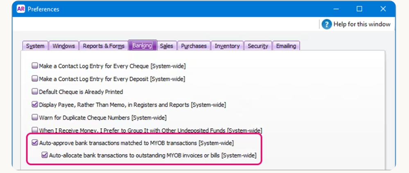The image size is (409, 173).
Task: Select the Emailing tab
Action: click(286, 46)
